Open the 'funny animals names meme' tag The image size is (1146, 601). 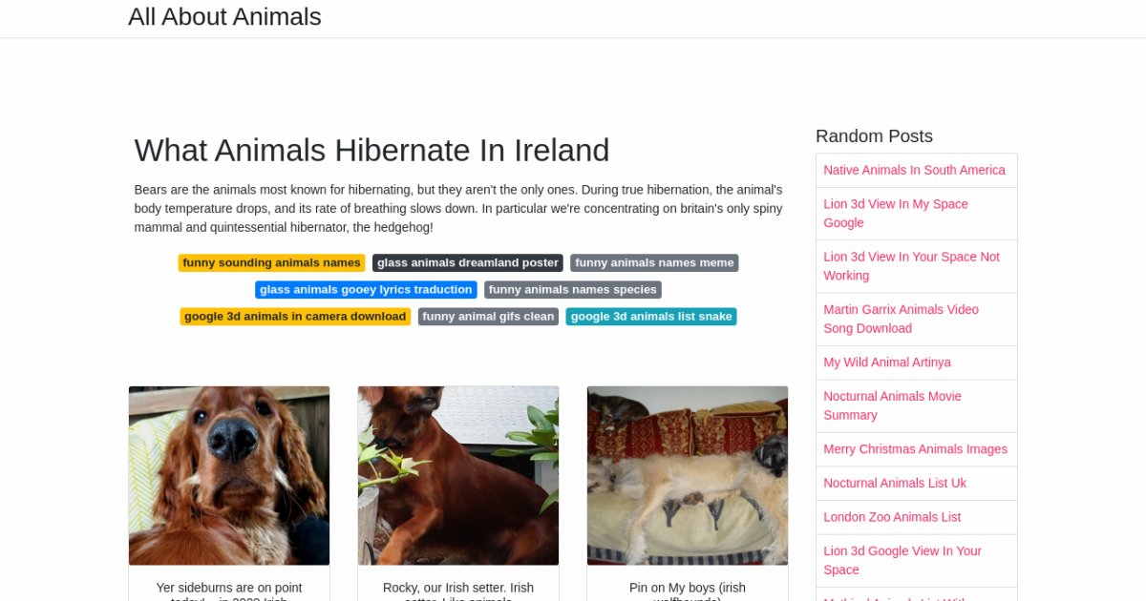(x=654, y=263)
